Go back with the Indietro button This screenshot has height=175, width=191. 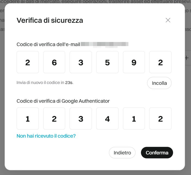point(122,153)
